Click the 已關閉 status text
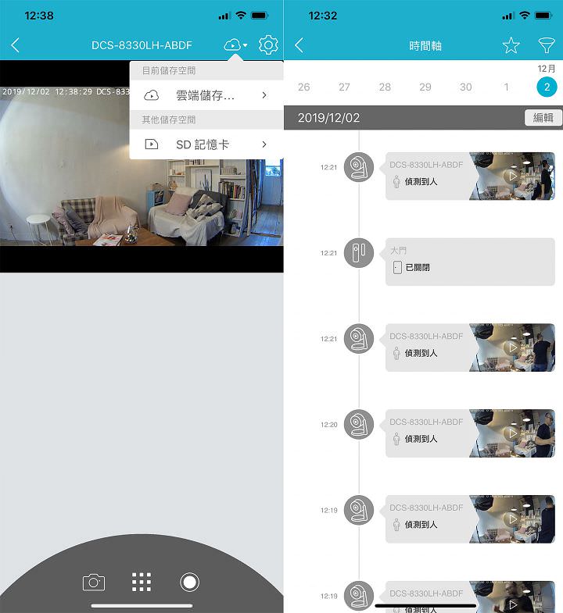The image size is (563, 613). coord(418,267)
